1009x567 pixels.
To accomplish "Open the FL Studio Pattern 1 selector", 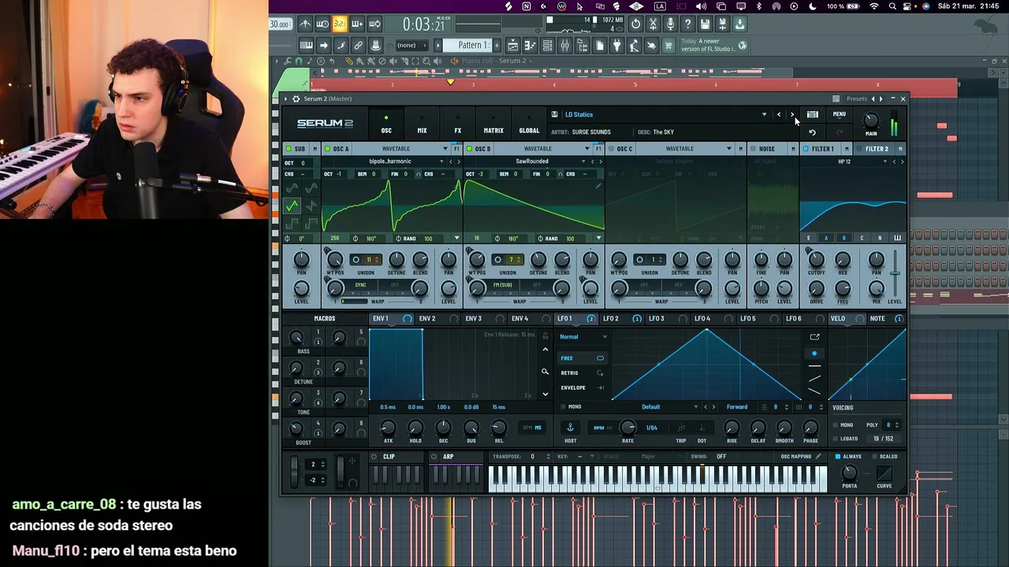I will point(470,46).
